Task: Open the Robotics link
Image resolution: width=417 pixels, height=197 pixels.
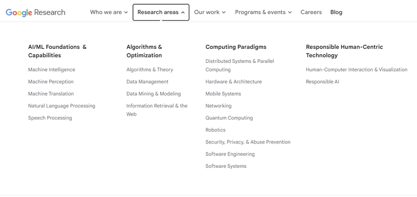Action: [215, 130]
